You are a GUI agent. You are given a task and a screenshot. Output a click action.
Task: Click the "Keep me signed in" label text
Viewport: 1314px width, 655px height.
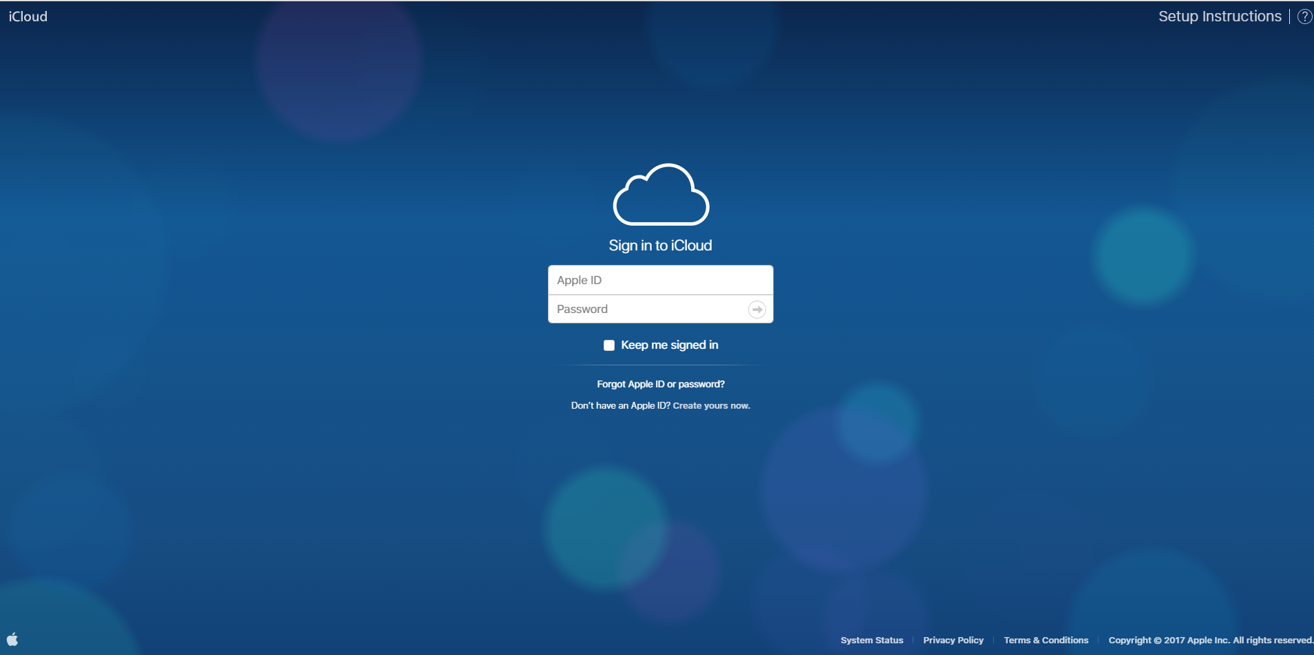[669, 345]
